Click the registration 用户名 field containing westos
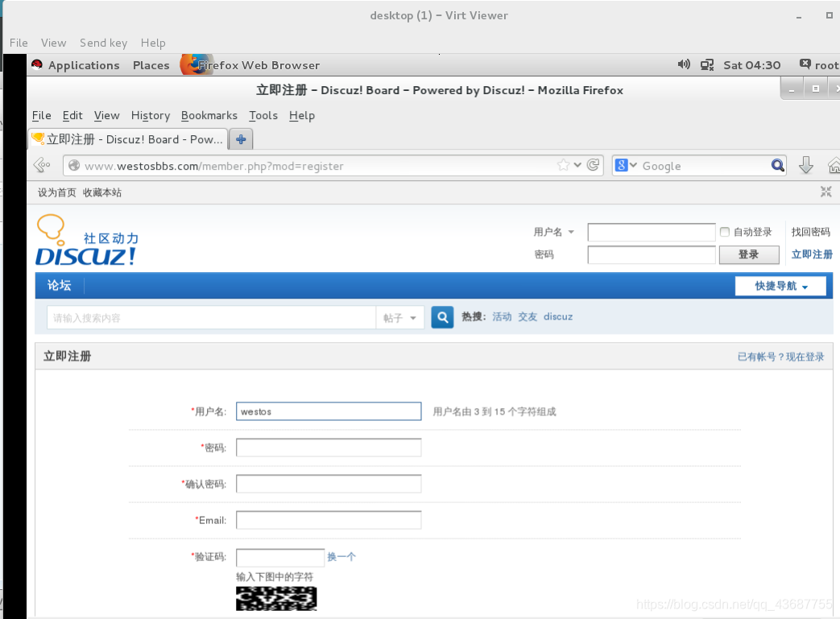This screenshot has height=619, width=840. [329, 411]
